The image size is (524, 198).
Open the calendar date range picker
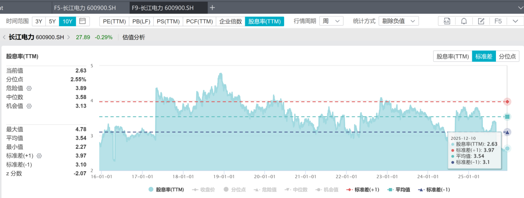[x=83, y=21]
